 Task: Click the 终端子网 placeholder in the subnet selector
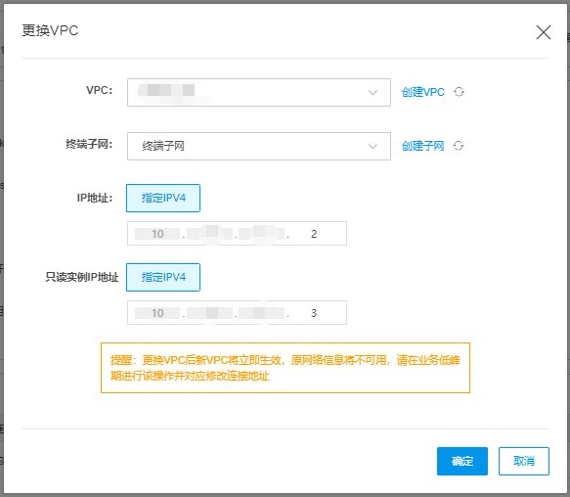point(163,146)
